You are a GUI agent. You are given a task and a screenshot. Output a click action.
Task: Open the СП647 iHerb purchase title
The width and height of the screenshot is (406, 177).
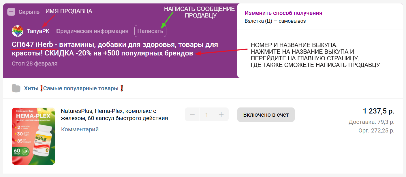click(115, 49)
